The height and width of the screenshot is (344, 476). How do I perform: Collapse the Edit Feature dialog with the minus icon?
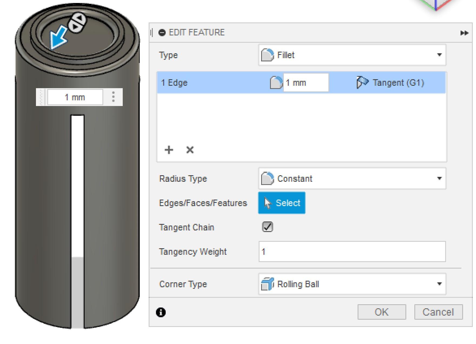click(x=162, y=33)
